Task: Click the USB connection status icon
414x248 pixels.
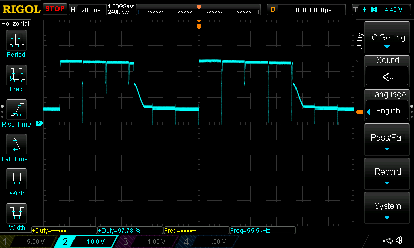Action: [x=388, y=240]
